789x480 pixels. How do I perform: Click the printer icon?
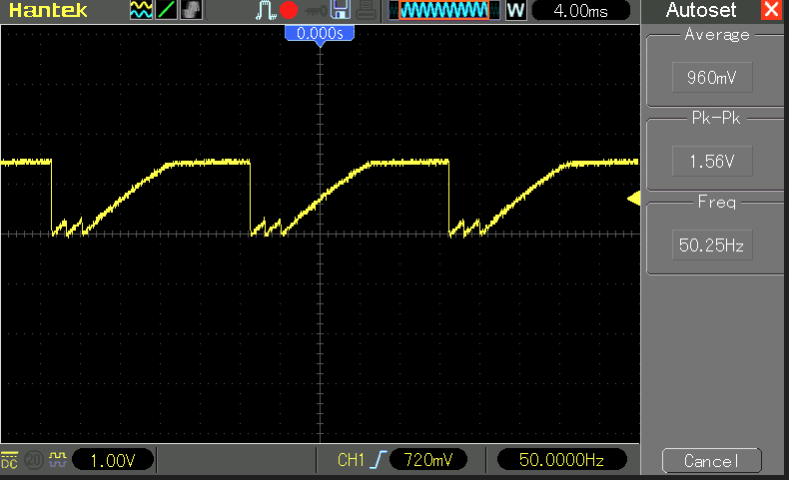click(367, 11)
